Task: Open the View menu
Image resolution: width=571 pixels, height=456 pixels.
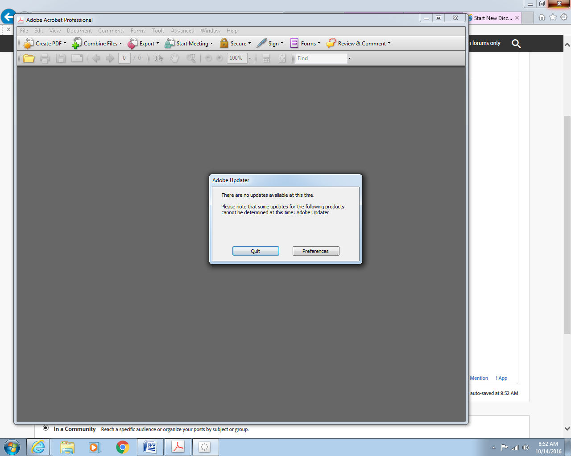Action: click(x=55, y=31)
